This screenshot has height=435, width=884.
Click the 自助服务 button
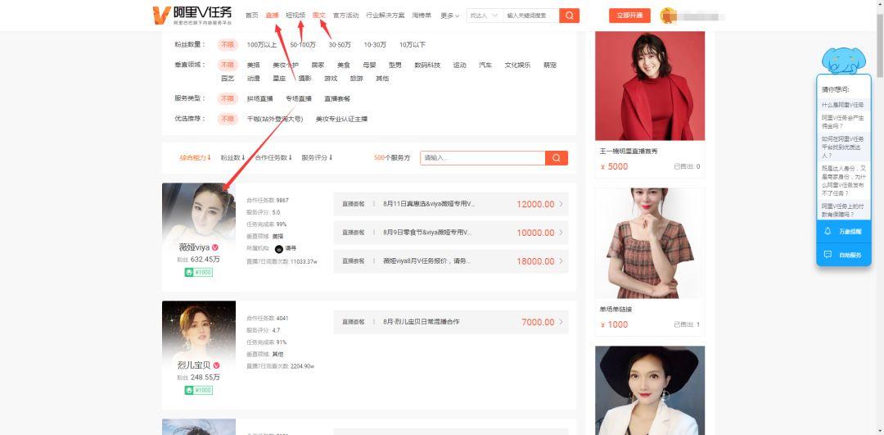pyautogui.click(x=843, y=255)
